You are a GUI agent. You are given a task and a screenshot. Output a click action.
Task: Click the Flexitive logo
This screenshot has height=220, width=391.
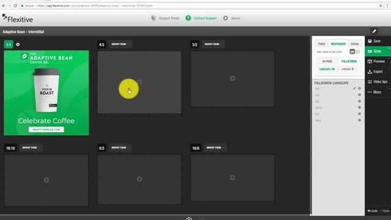coord(18,18)
